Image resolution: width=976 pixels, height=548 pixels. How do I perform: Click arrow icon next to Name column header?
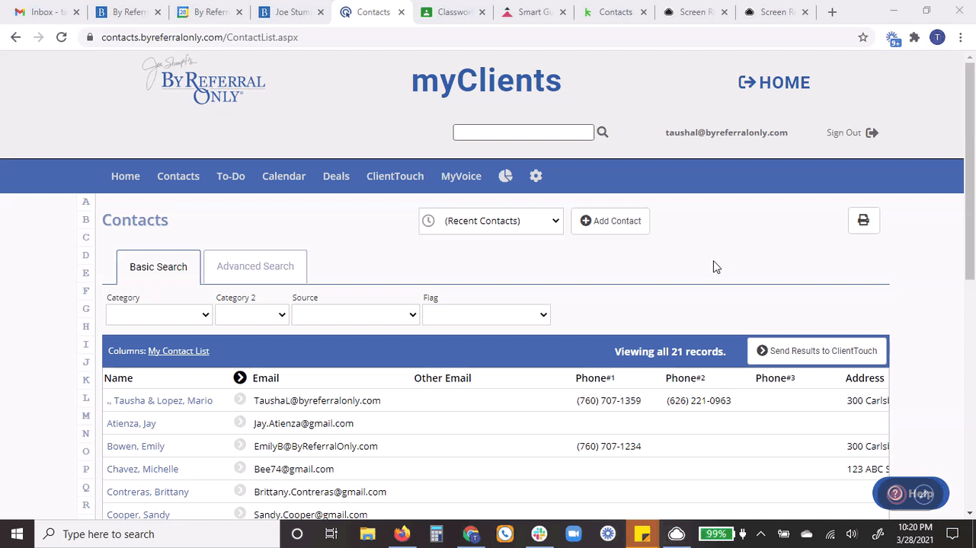pos(240,378)
